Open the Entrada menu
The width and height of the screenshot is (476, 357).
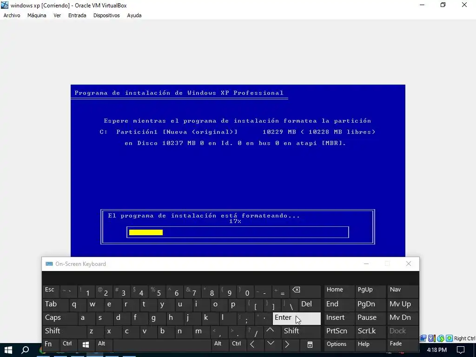point(77,15)
